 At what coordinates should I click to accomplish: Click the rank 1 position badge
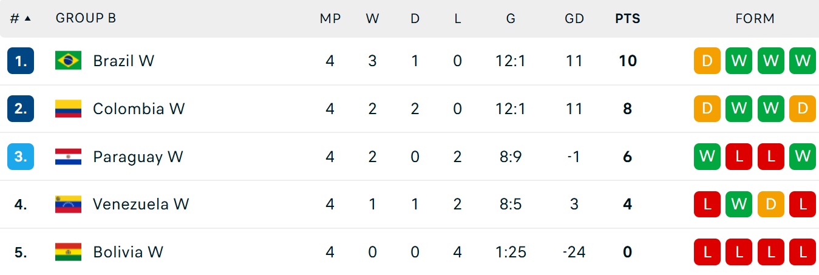point(21,61)
